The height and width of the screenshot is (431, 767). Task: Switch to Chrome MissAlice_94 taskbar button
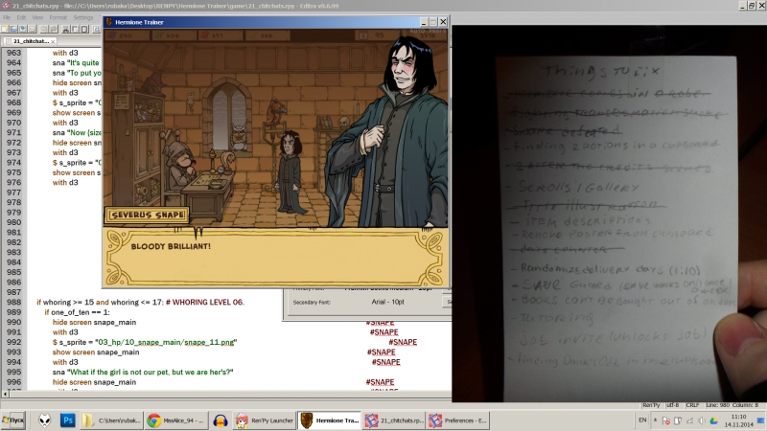tap(176, 420)
